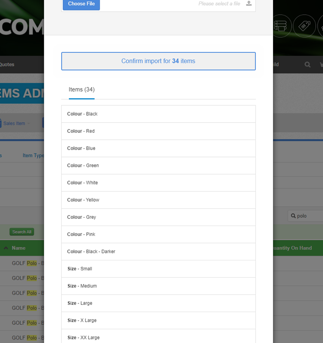Open the stacked list icon in the header

click(x=280, y=26)
